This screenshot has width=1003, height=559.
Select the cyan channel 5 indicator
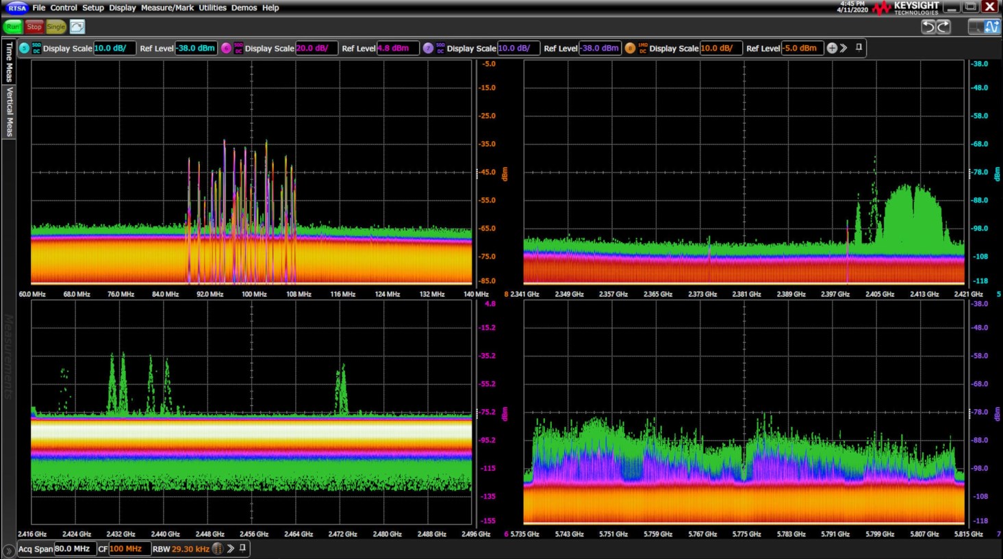click(25, 48)
